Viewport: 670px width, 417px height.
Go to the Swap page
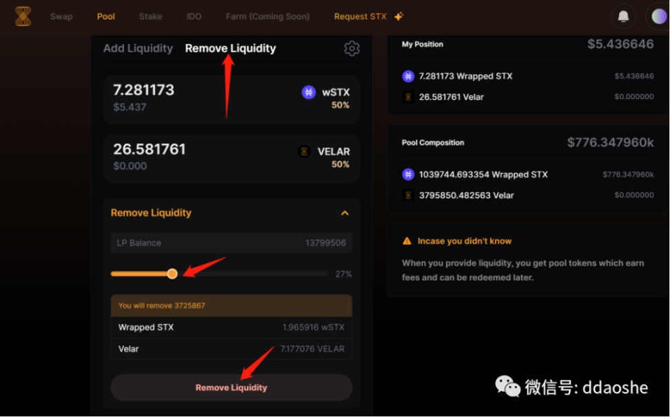click(x=61, y=17)
